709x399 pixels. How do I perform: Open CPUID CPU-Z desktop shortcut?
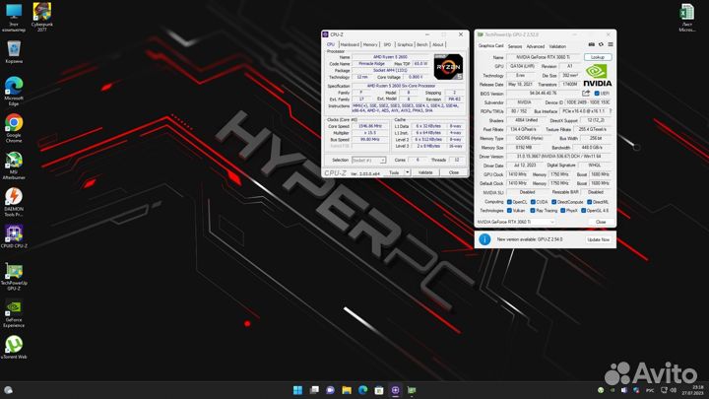[x=14, y=236]
